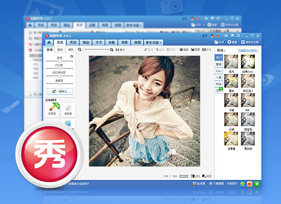Select the 人像 effects category
Screen dimensions: 281x204
(219, 77)
